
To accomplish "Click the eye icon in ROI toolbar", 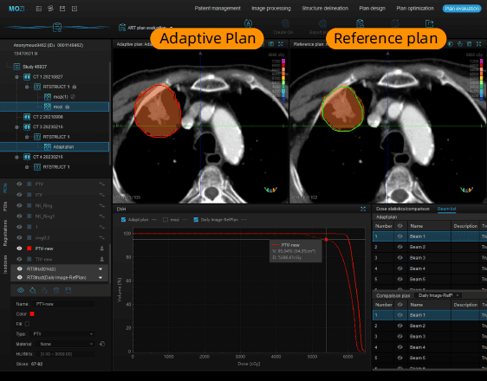I will [21, 290].
